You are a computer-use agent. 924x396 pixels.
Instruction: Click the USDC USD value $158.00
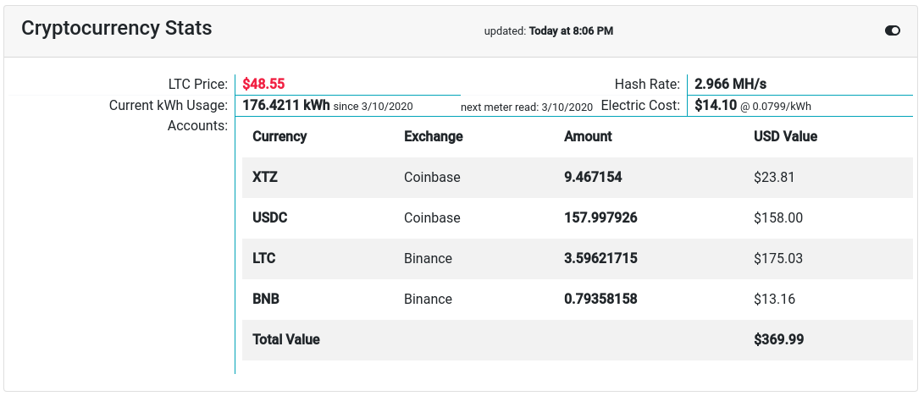778,218
